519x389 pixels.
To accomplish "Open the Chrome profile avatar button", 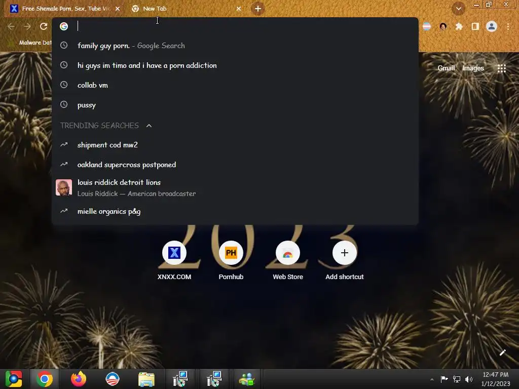I will (492, 26).
